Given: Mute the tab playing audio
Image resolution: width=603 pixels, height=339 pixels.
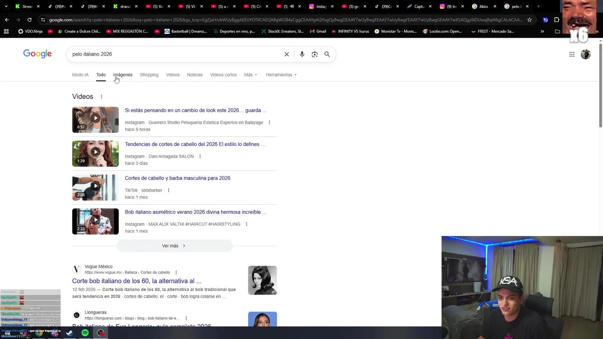Looking at the screenshot, I should 292,7.
